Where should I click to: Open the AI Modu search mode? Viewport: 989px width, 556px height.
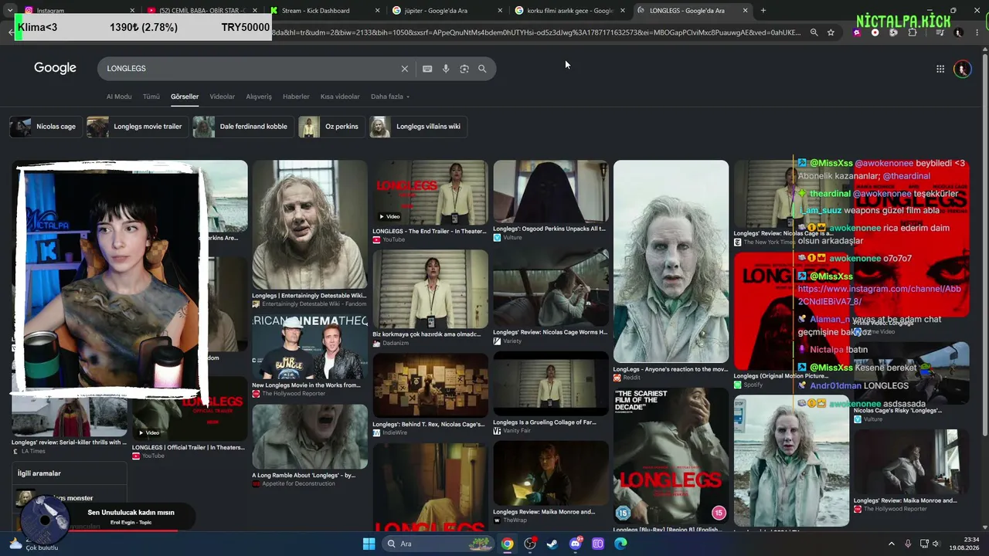tap(119, 97)
